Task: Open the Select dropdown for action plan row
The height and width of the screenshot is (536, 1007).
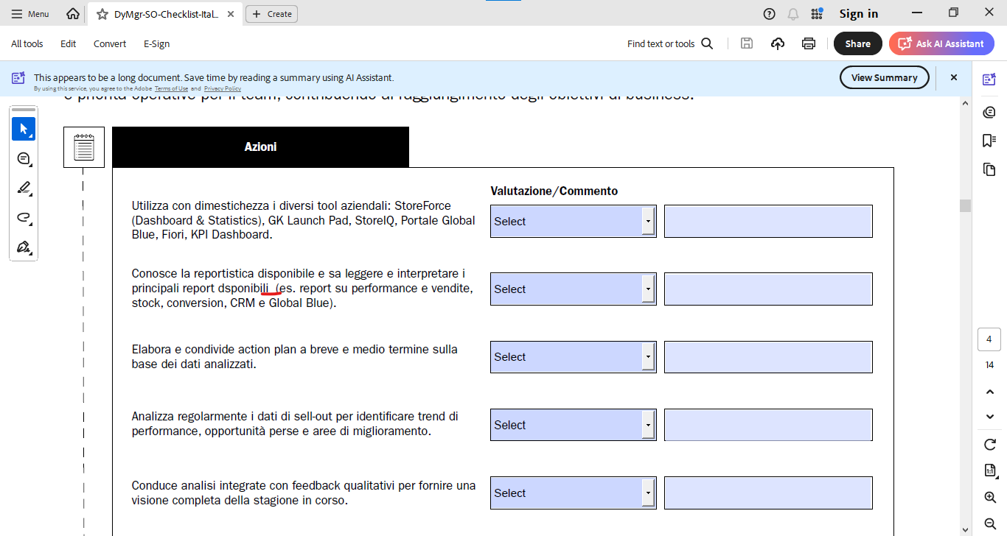Action: (648, 357)
